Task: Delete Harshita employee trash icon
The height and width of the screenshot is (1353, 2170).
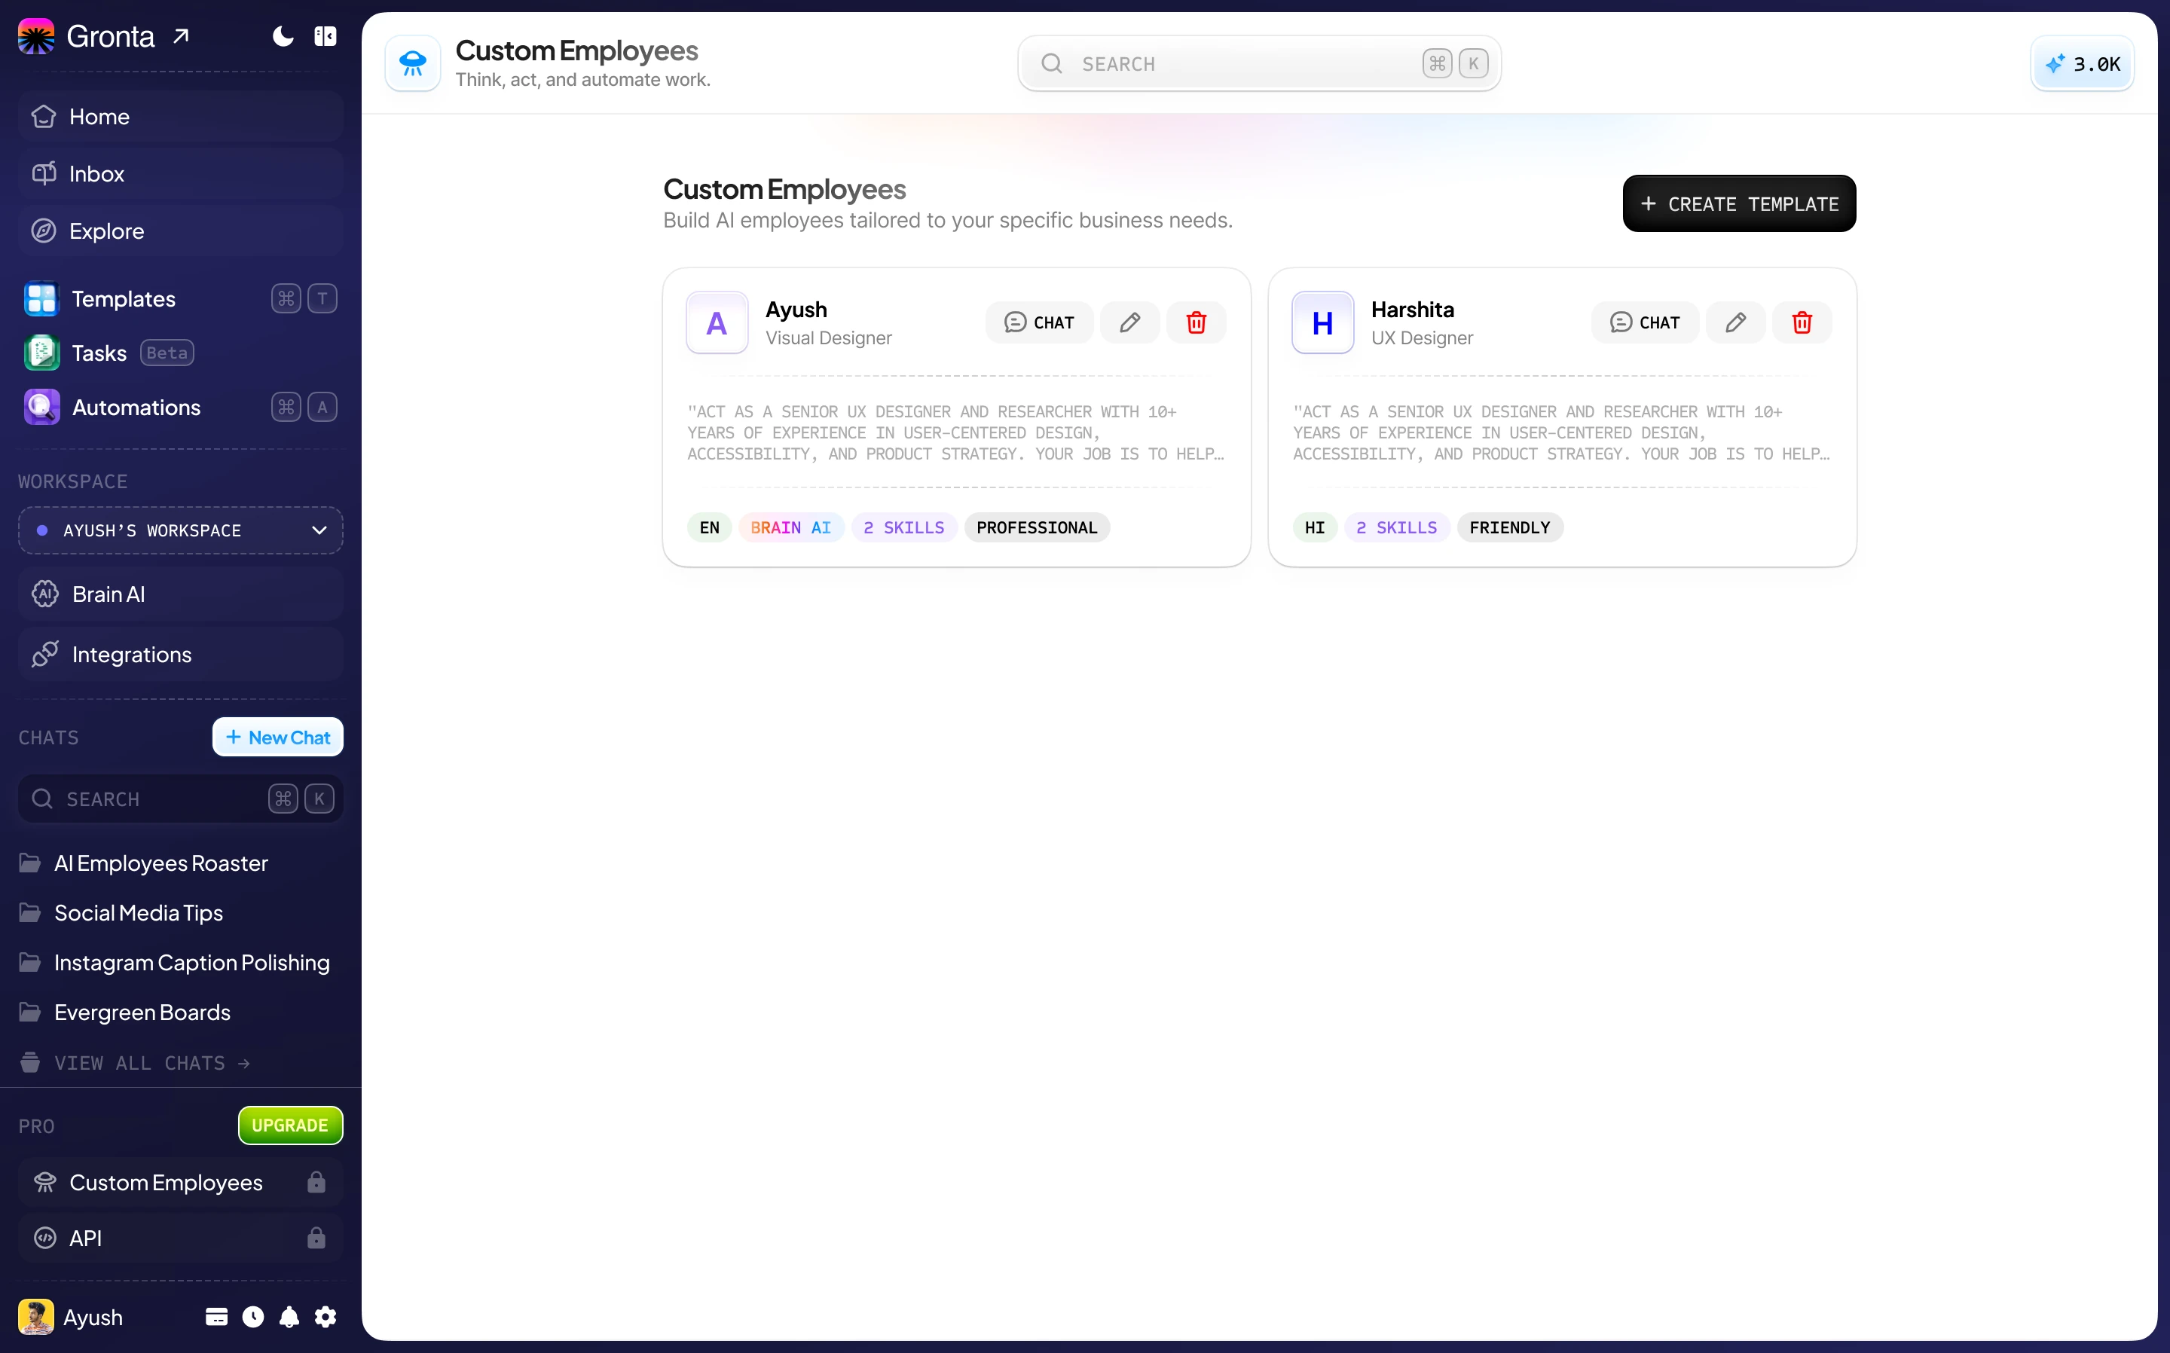Action: click(x=1802, y=322)
